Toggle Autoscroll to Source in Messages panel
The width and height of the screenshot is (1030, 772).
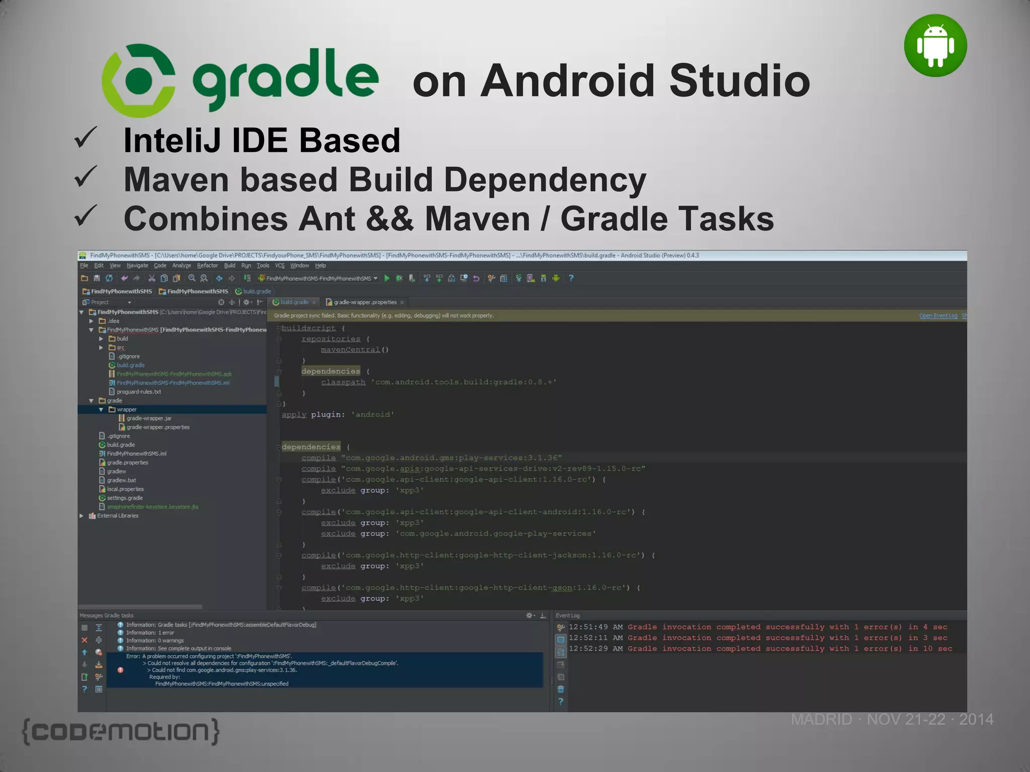pyautogui.click(x=99, y=664)
